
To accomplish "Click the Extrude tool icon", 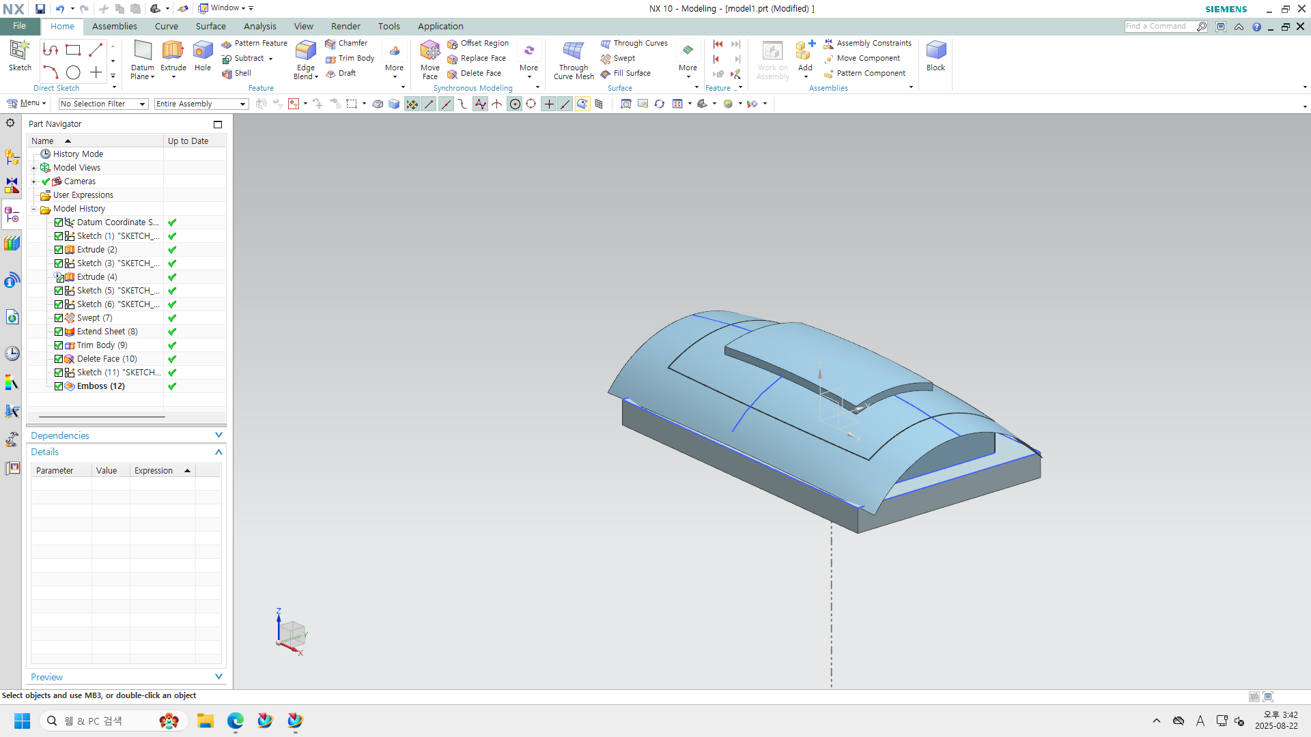I will tap(173, 51).
